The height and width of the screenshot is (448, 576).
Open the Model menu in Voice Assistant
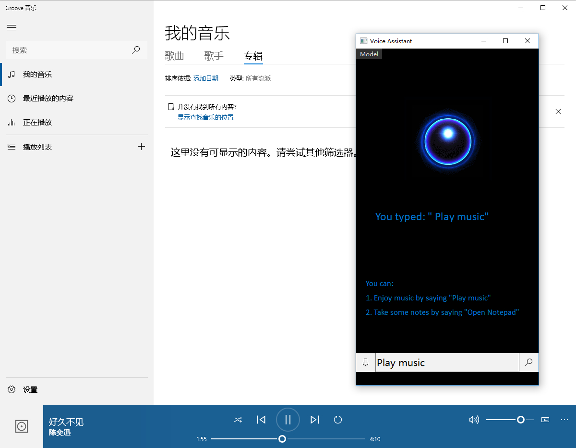pyautogui.click(x=369, y=54)
